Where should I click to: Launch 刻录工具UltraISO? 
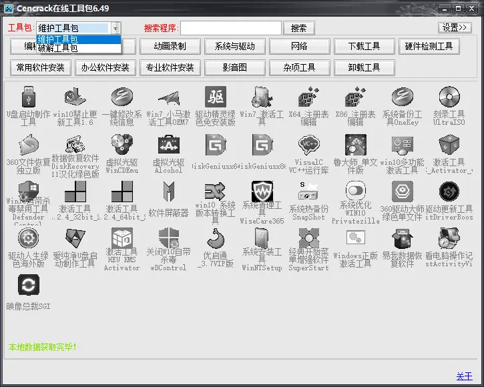point(449,97)
